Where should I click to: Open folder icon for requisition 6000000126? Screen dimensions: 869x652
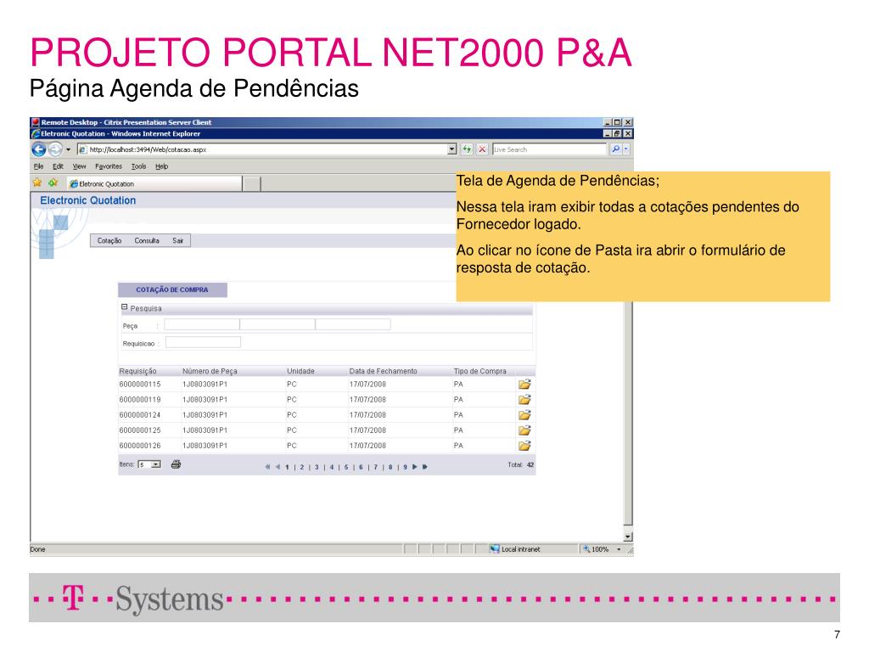click(x=524, y=445)
